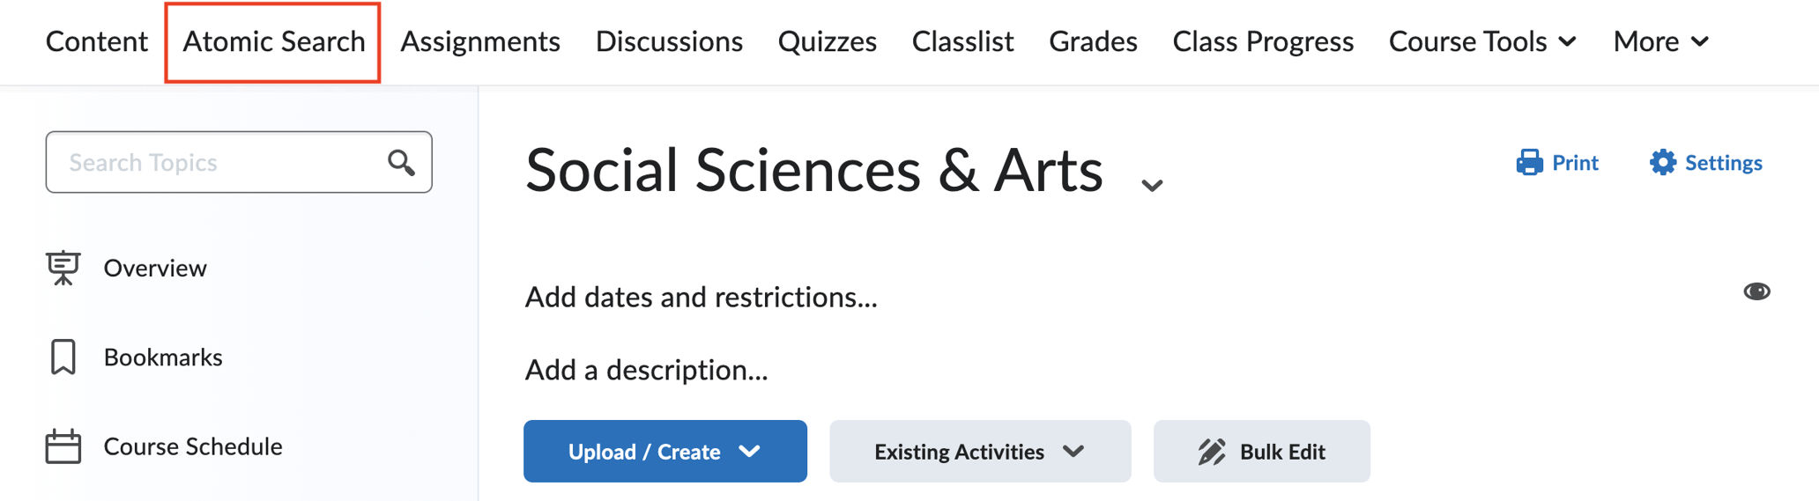Click the Overview presentation icon
The height and width of the screenshot is (501, 1819).
point(63,268)
